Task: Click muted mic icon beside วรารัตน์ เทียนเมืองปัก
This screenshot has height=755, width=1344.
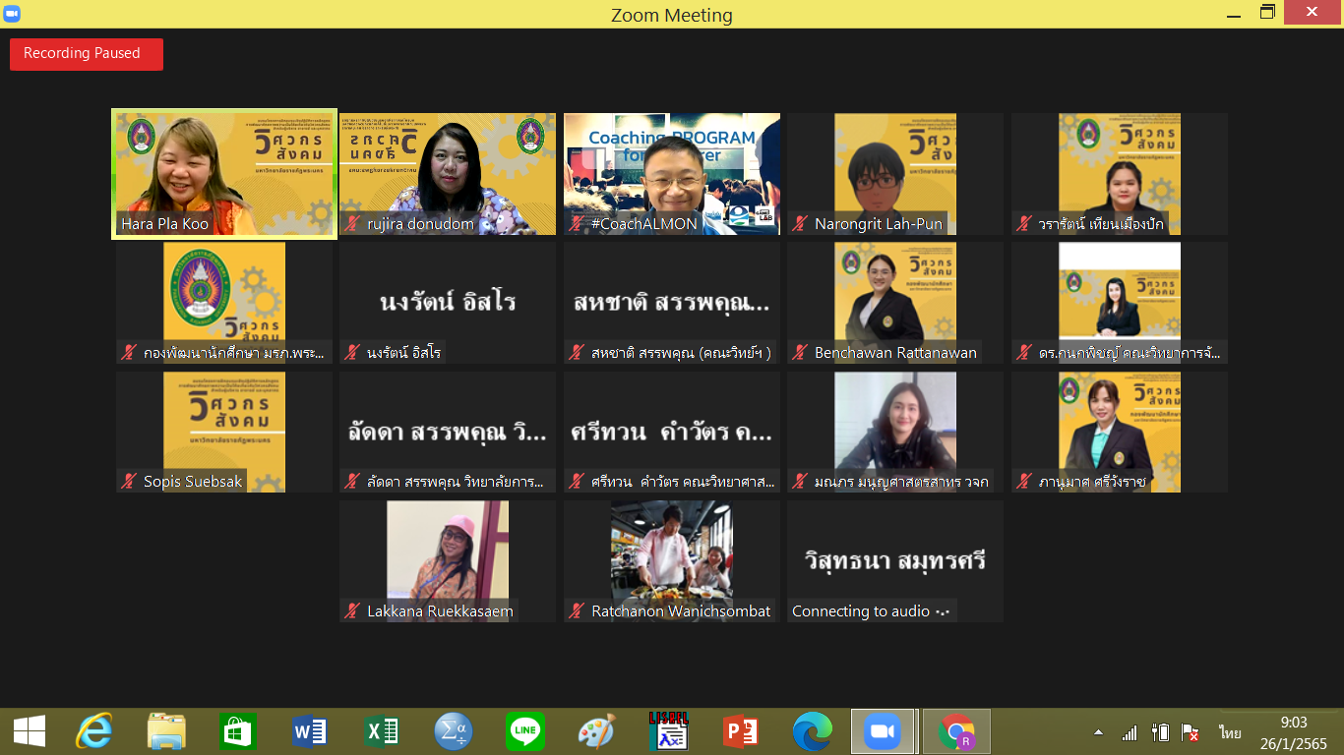Action: pos(1024,224)
